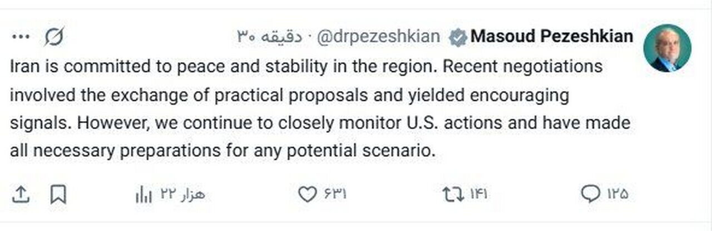
Task: Reply using the speech bubble icon
Action: click(x=589, y=194)
